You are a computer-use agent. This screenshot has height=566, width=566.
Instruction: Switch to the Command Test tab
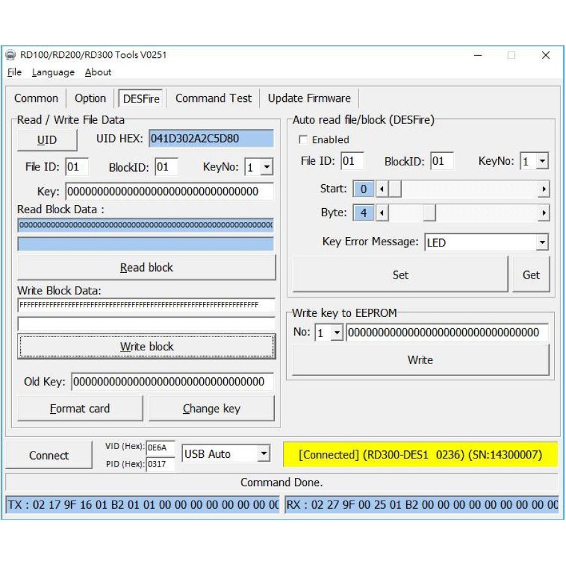pos(213,98)
